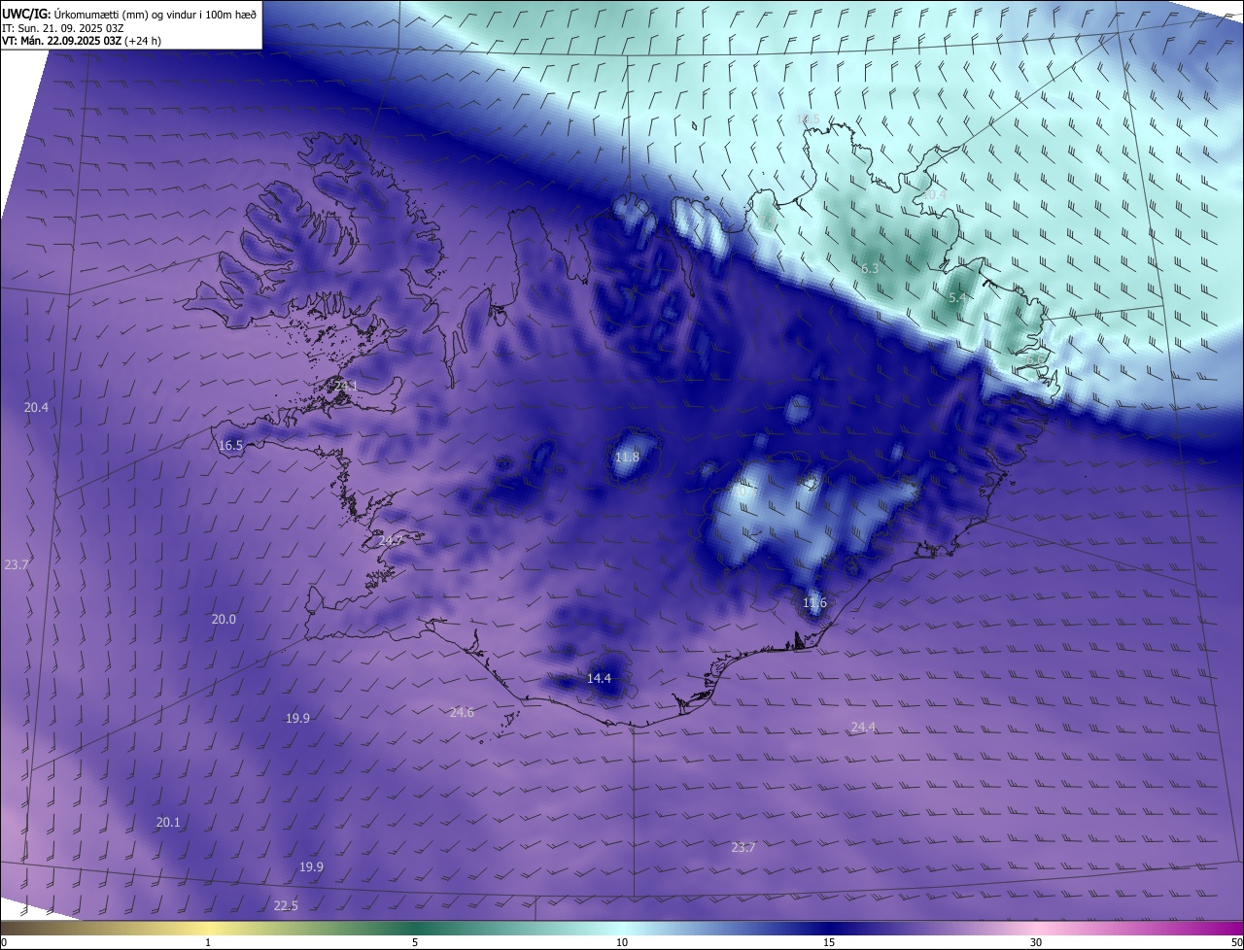Click the 20.1 value label on the map

tap(168, 822)
